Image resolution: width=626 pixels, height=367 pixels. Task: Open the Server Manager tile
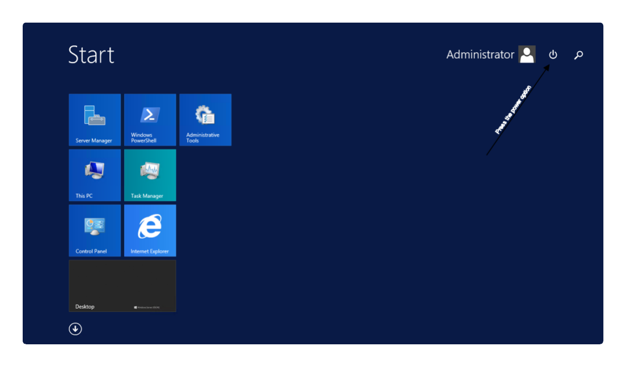[95, 120]
